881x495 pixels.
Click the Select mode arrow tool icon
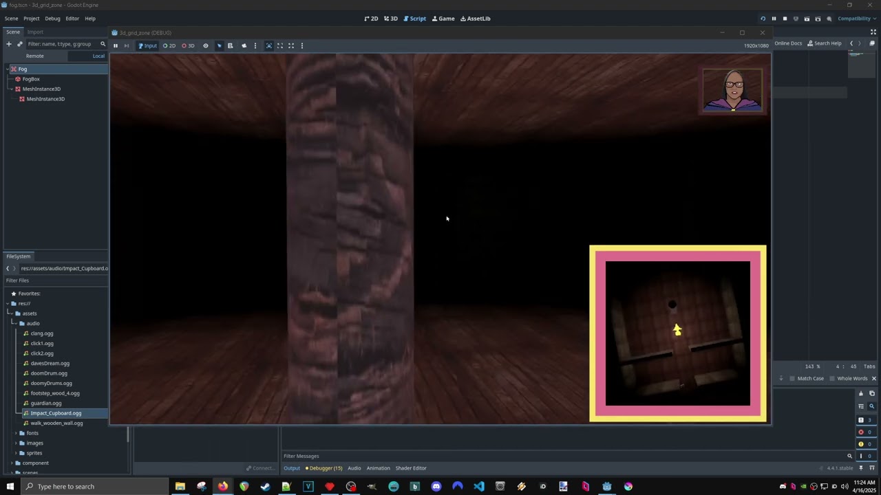pyautogui.click(x=219, y=46)
